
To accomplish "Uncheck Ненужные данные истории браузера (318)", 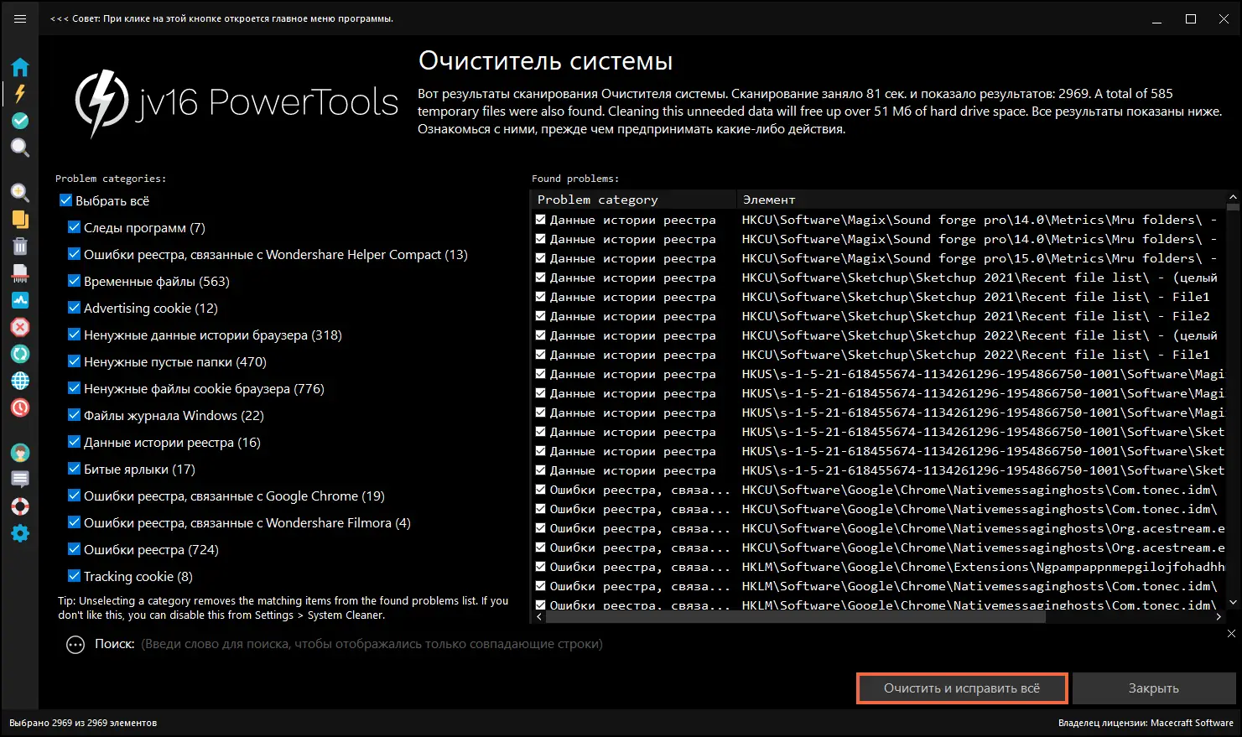I will click(x=74, y=335).
